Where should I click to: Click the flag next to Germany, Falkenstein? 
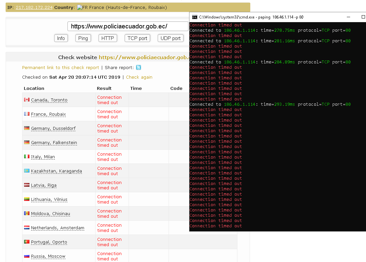pyautogui.click(x=27, y=142)
